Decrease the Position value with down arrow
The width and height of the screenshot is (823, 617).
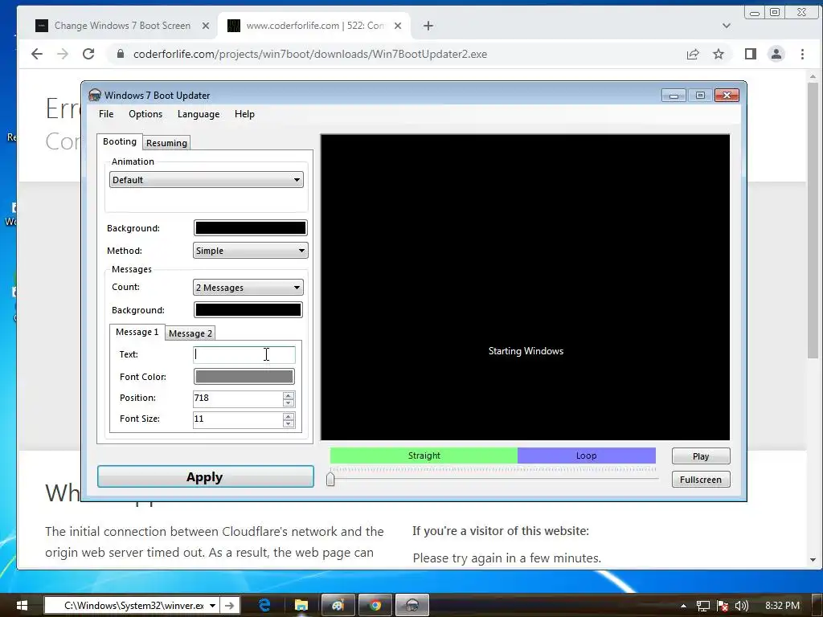pos(289,403)
